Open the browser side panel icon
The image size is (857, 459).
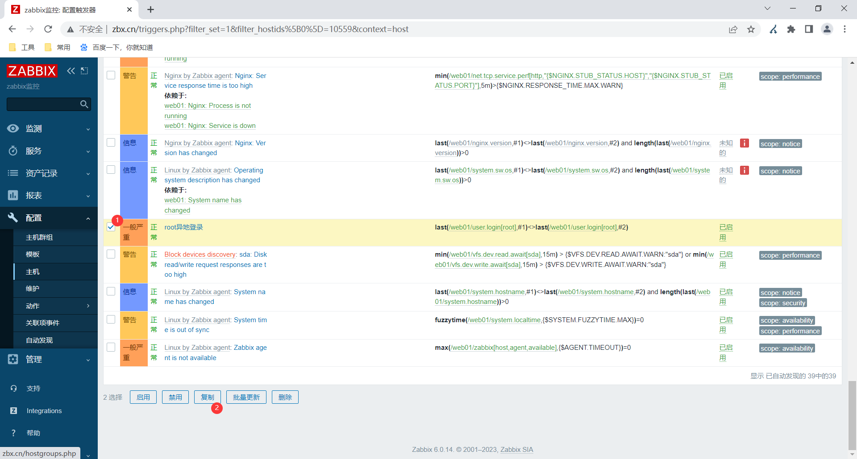pyautogui.click(x=809, y=29)
